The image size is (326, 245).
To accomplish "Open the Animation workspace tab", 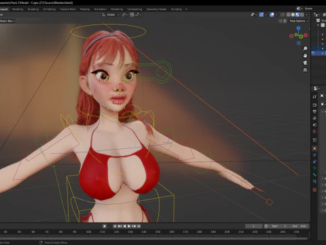I will (x=101, y=10).
